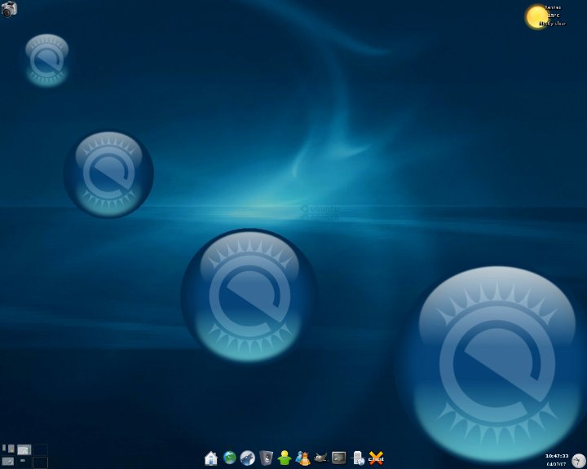Click the date below the time

(557, 464)
